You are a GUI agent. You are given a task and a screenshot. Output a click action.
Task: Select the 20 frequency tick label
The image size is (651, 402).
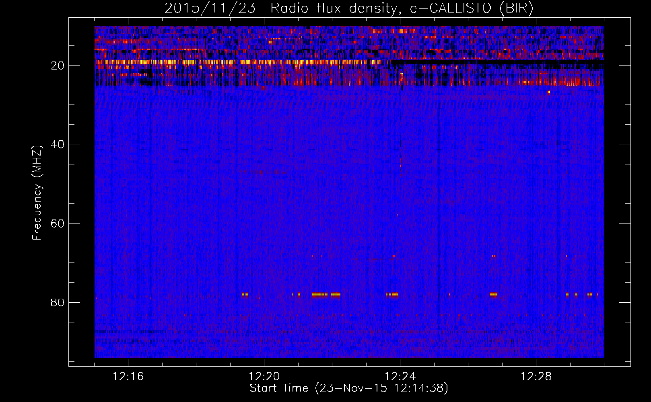tap(58, 66)
